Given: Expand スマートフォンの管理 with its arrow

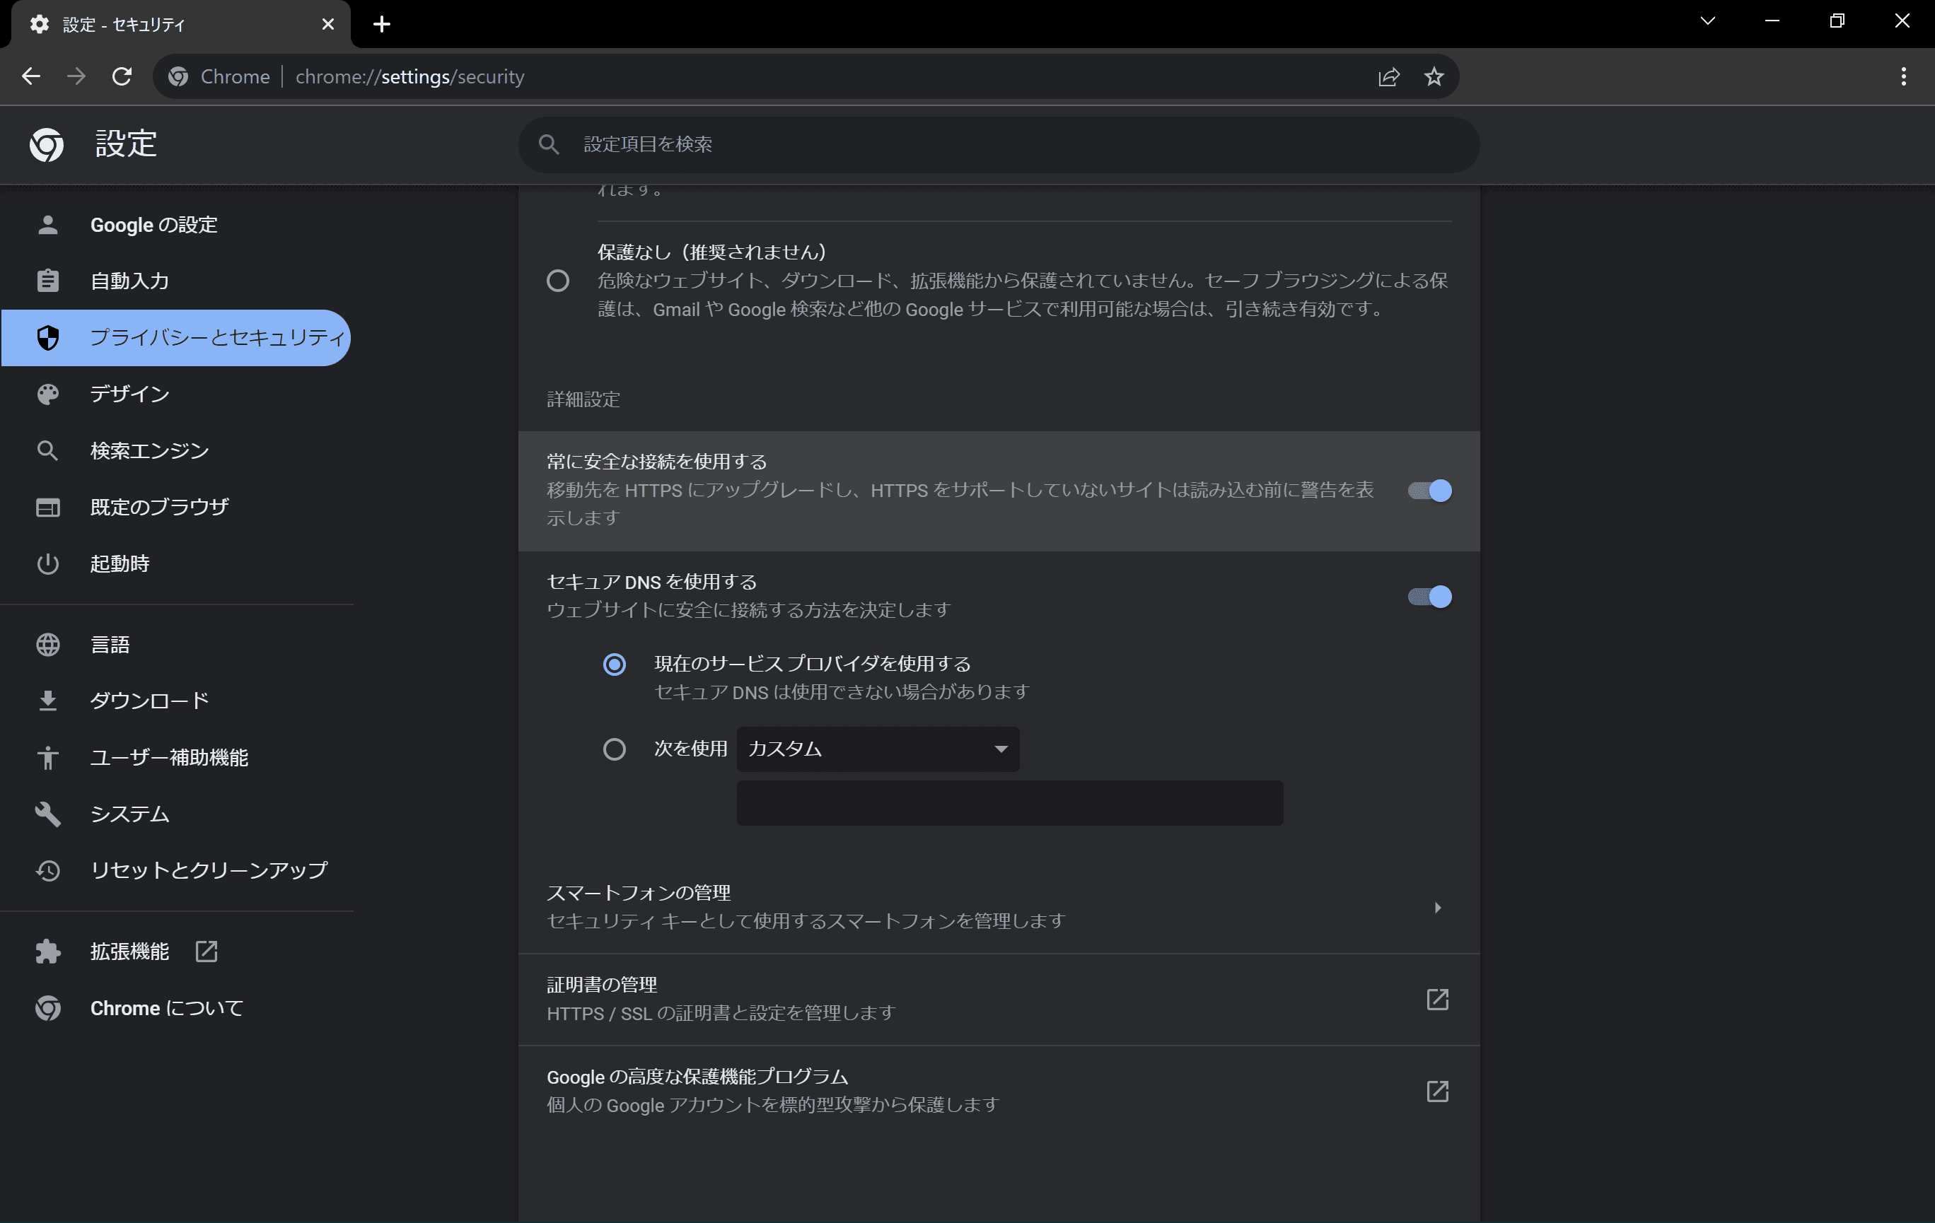Looking at the screenshot, I should tap(1438, 908).
